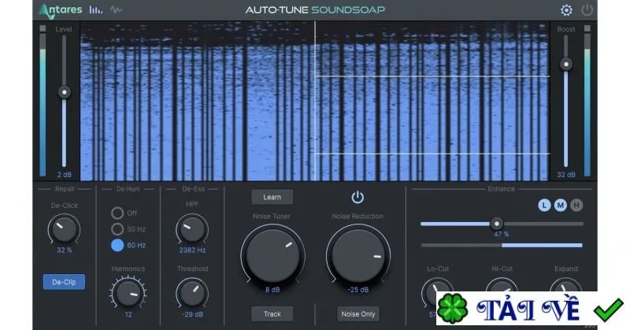Viewport: 630px width, 330px height.
Task: Click the Level slider handle
Action: point(65,92)
